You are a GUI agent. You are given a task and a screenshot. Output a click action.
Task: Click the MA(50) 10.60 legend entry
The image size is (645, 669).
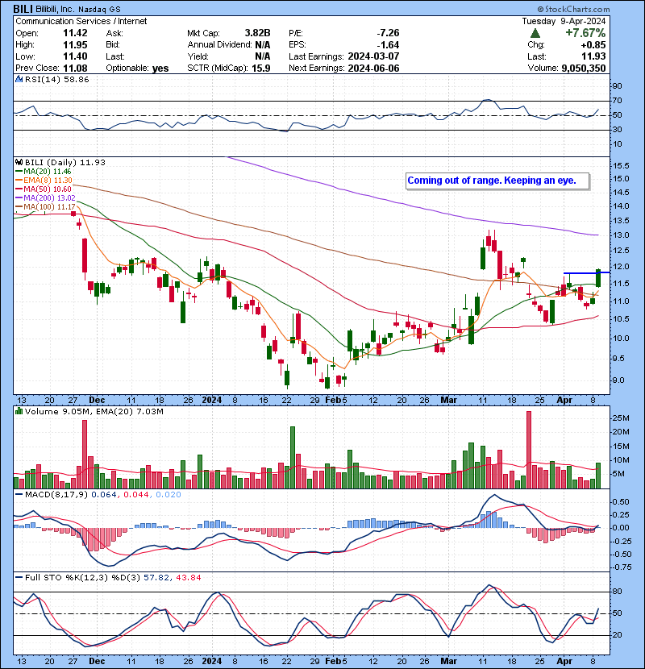click(43, 189)
